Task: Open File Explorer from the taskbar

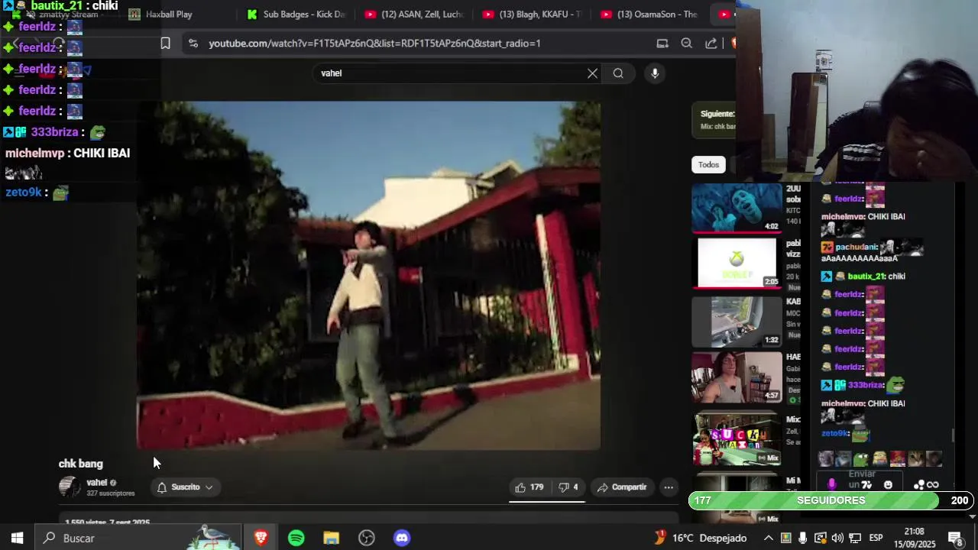Action: pyautogui.click(x=331, y=538)
